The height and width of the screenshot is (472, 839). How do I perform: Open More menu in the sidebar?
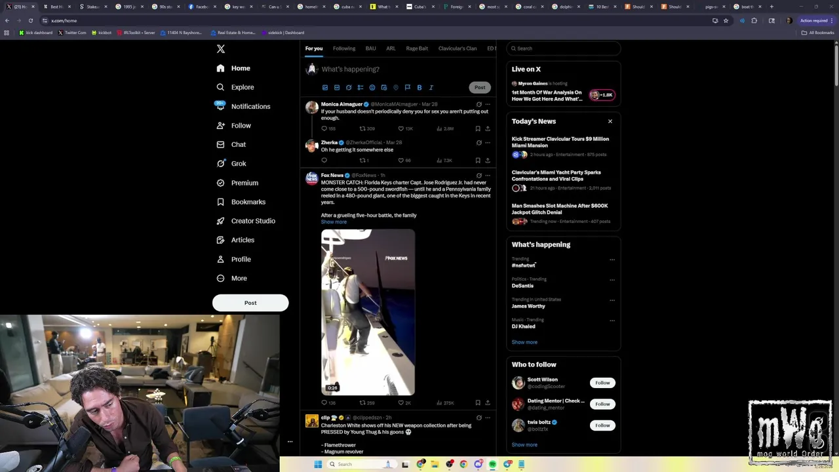(x=231, y=279)
